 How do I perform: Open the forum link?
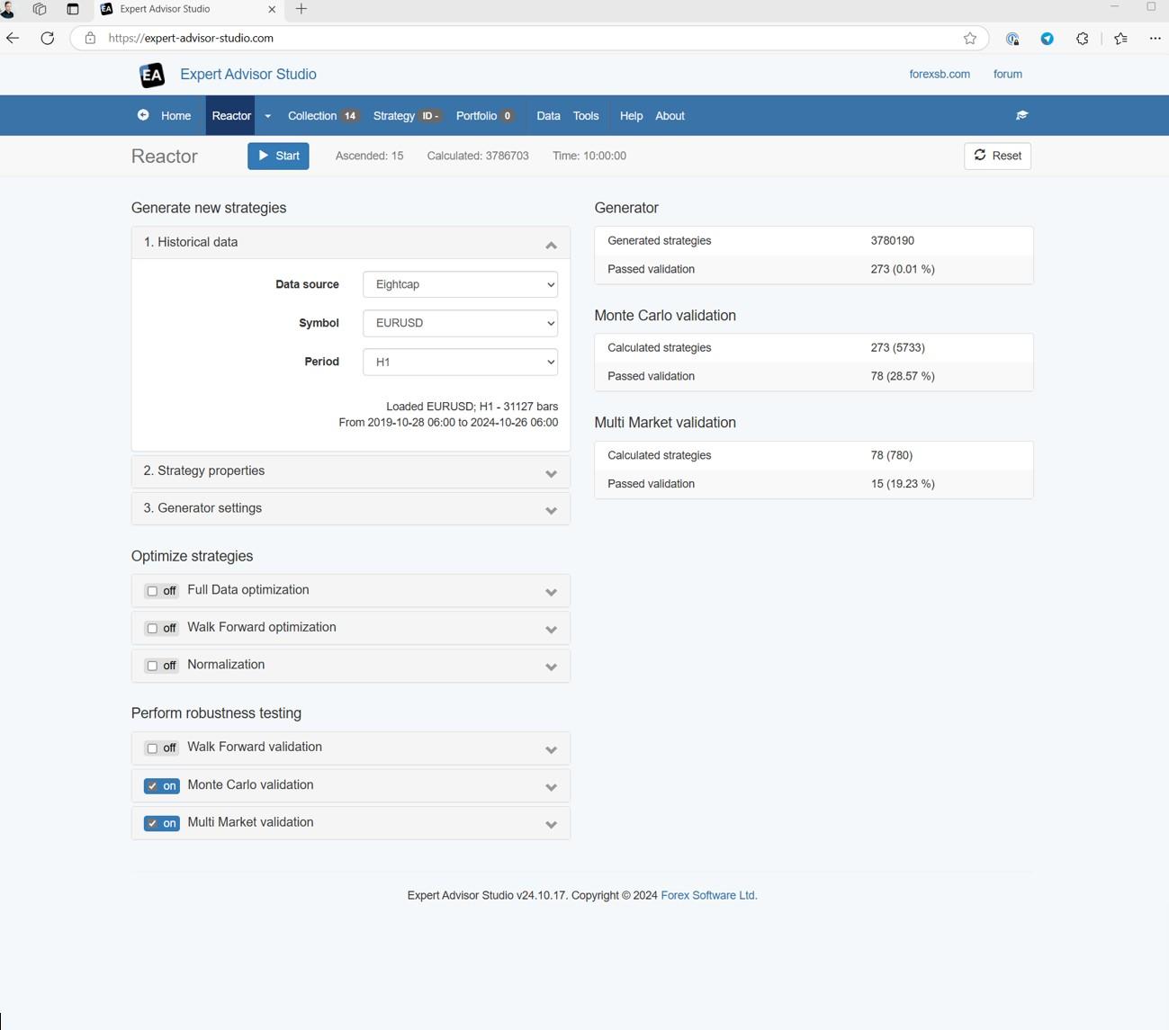pyautogui.click(x=1007, y=74)
